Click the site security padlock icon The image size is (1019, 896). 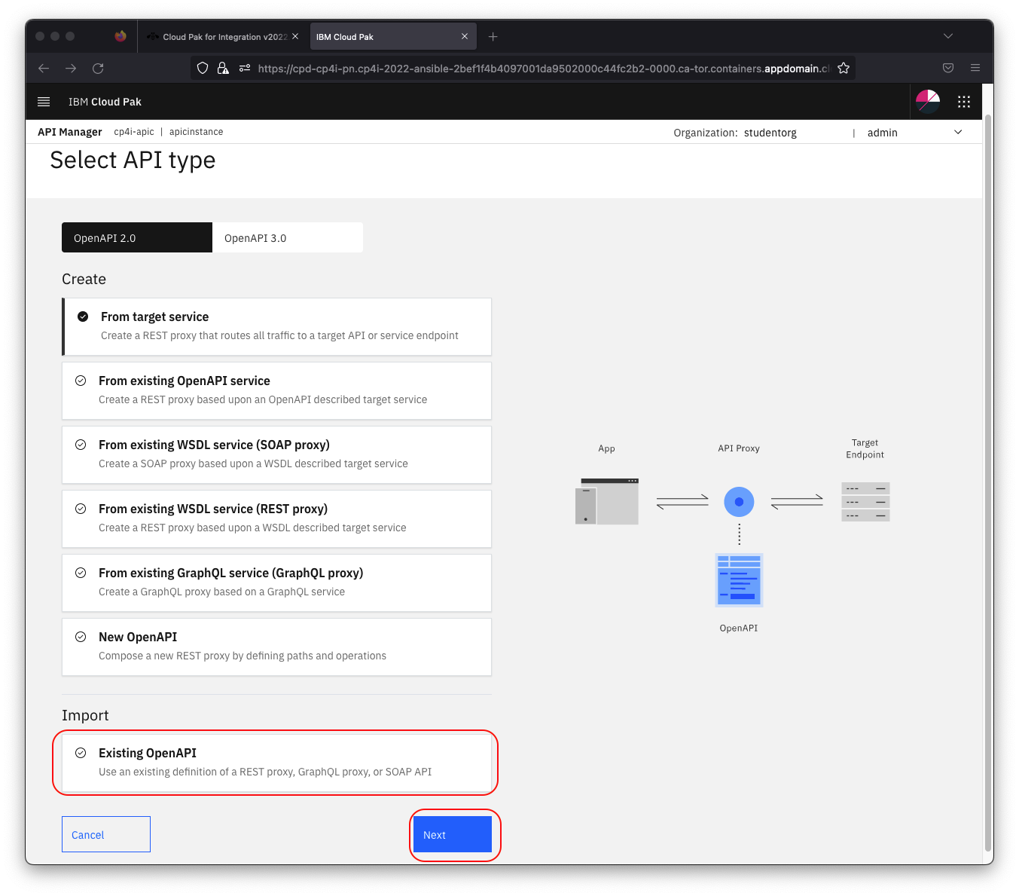[223, 68]
